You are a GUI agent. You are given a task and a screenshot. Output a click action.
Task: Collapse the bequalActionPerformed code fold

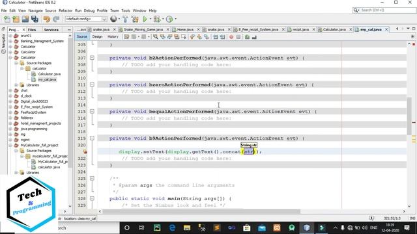click(x=92, y=111)
